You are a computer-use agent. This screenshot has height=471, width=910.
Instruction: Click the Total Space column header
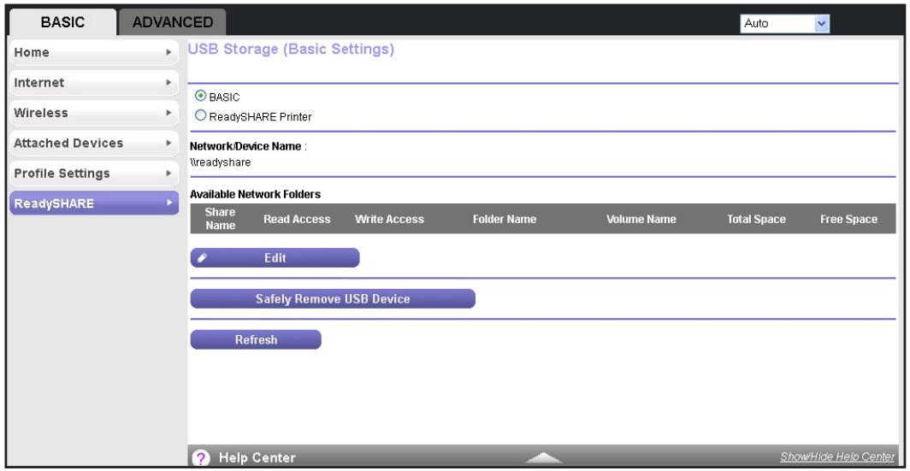point(756,219)
